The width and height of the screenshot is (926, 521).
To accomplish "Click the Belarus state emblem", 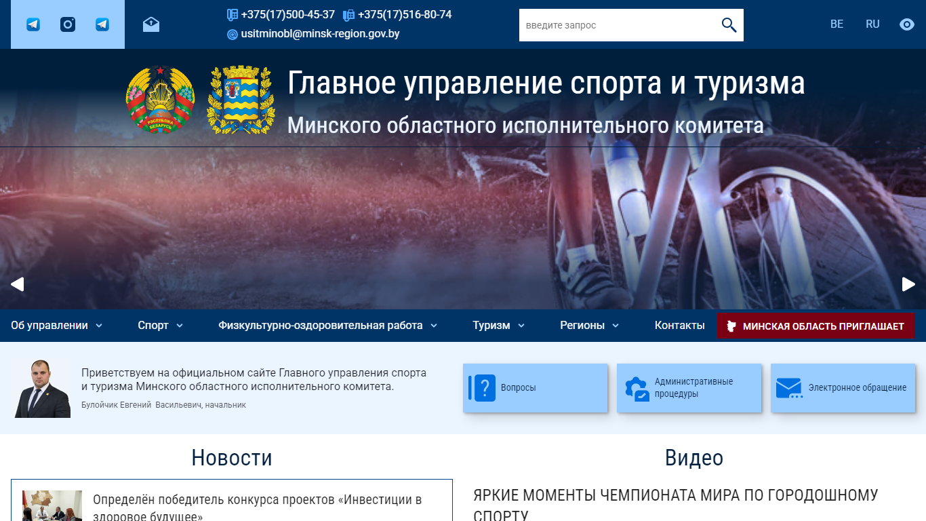I will tap(160, 99).
